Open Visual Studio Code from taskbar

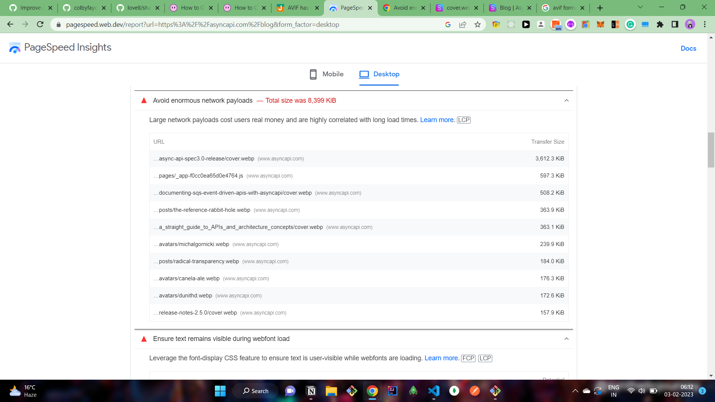tap(434, 391)
